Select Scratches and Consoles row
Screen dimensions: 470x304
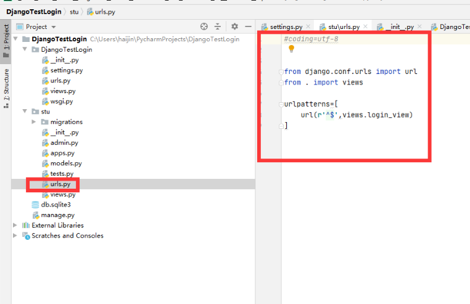point(67,236)
